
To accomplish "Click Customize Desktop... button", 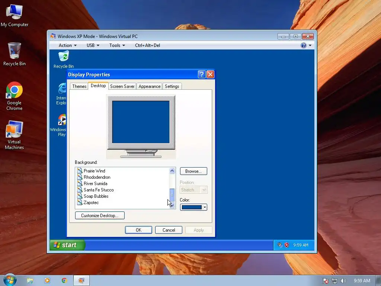I will tap(100, 216).
